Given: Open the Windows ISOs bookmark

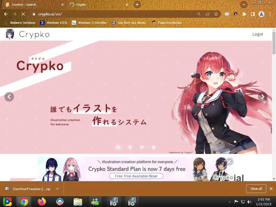Looking at the screenshot, I should [54, 23].
